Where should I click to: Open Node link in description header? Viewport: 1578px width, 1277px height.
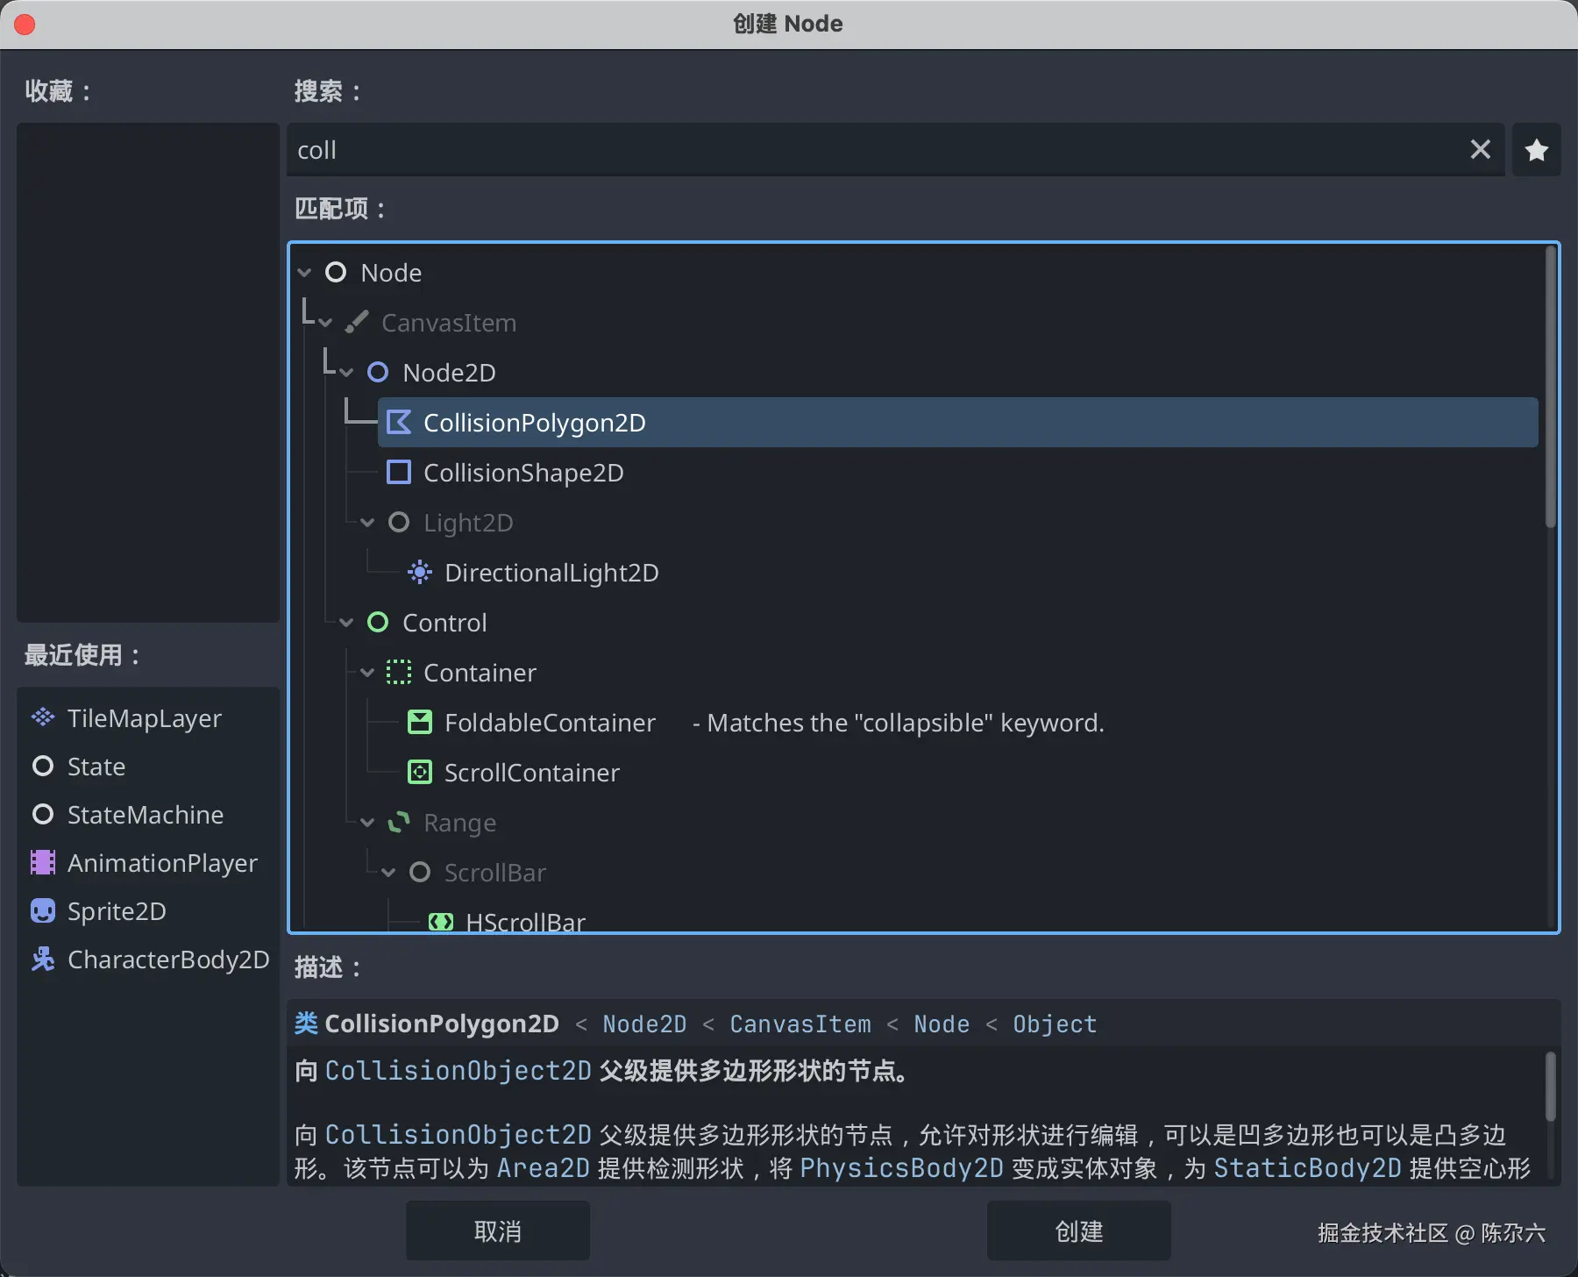942,1024
